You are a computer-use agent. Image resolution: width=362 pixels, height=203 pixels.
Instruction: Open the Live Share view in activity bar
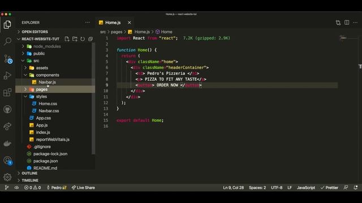click(7, 126)
